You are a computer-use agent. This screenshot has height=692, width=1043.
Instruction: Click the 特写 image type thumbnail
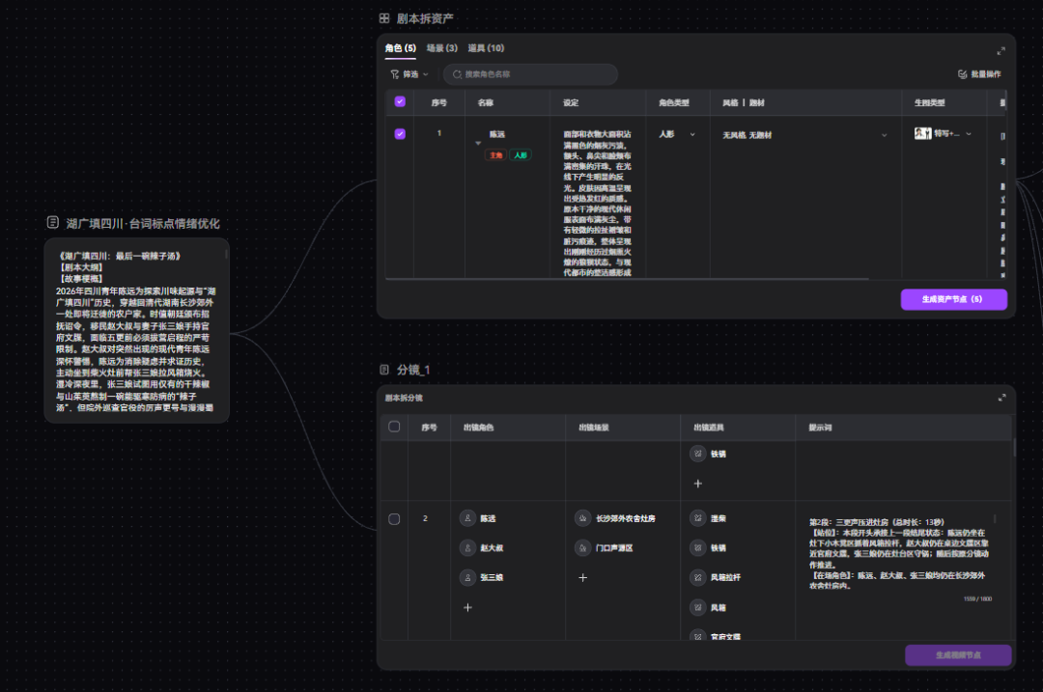tap(922, 133)
